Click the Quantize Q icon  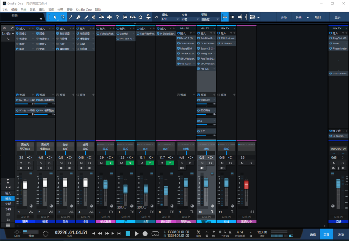141,17
